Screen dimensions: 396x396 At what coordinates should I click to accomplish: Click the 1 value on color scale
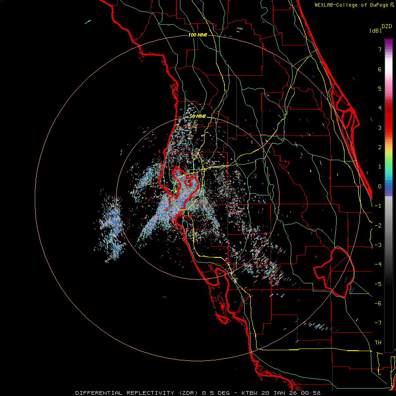tap(380, 167)
